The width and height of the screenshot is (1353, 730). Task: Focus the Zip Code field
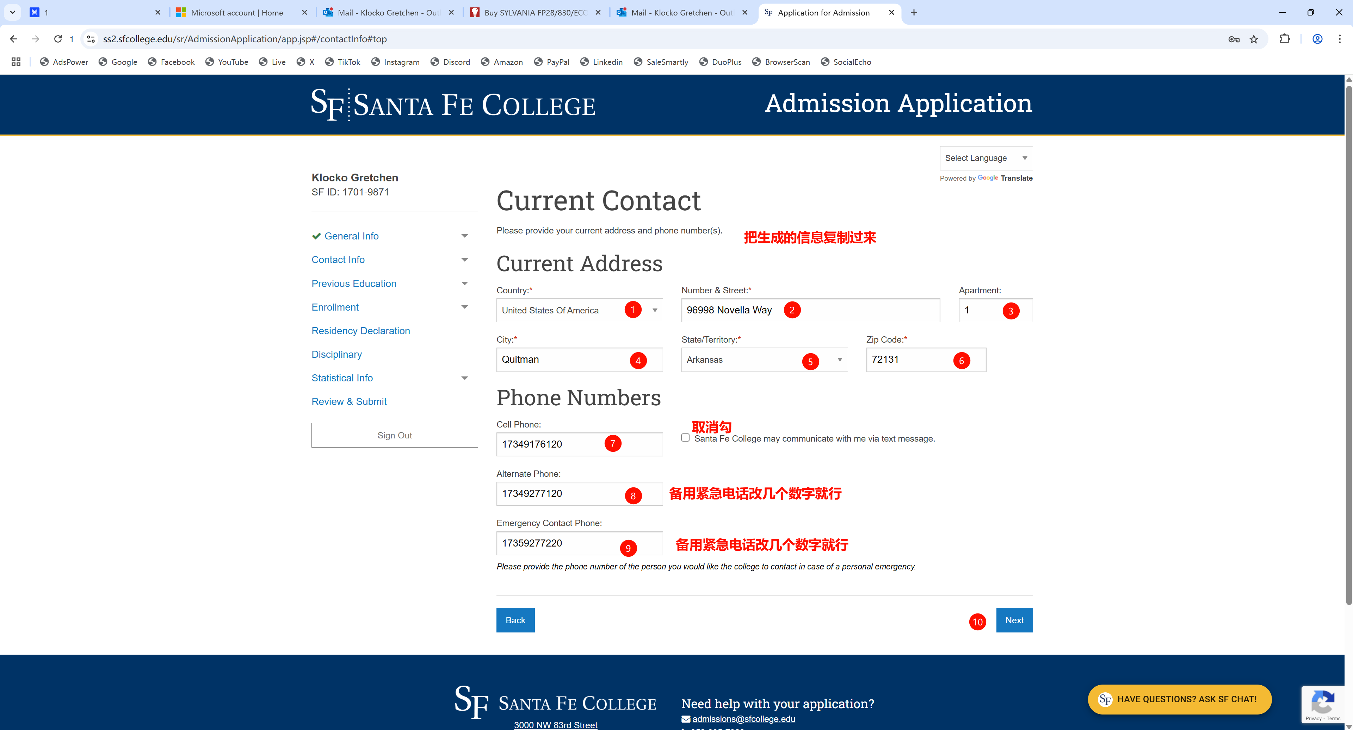(926, 360)
